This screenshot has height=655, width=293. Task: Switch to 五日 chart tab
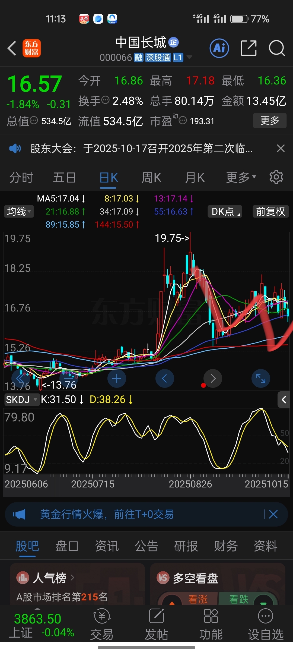coord(65,178)
